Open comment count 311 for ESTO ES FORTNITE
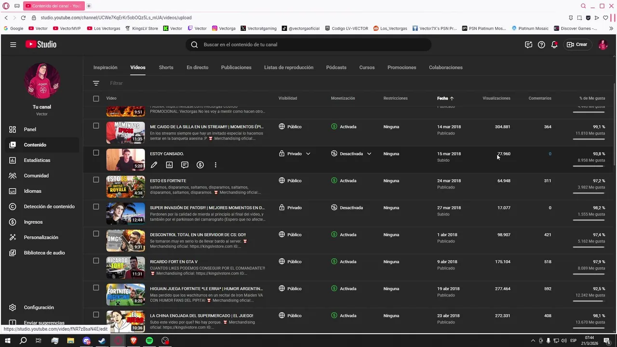 pos(548,181)
